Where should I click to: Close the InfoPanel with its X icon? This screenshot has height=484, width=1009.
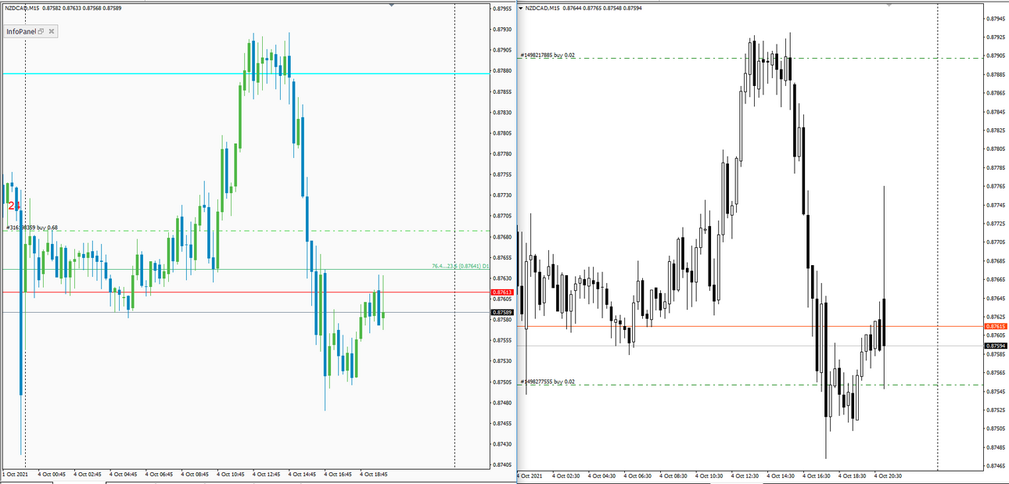coord(52,31)
